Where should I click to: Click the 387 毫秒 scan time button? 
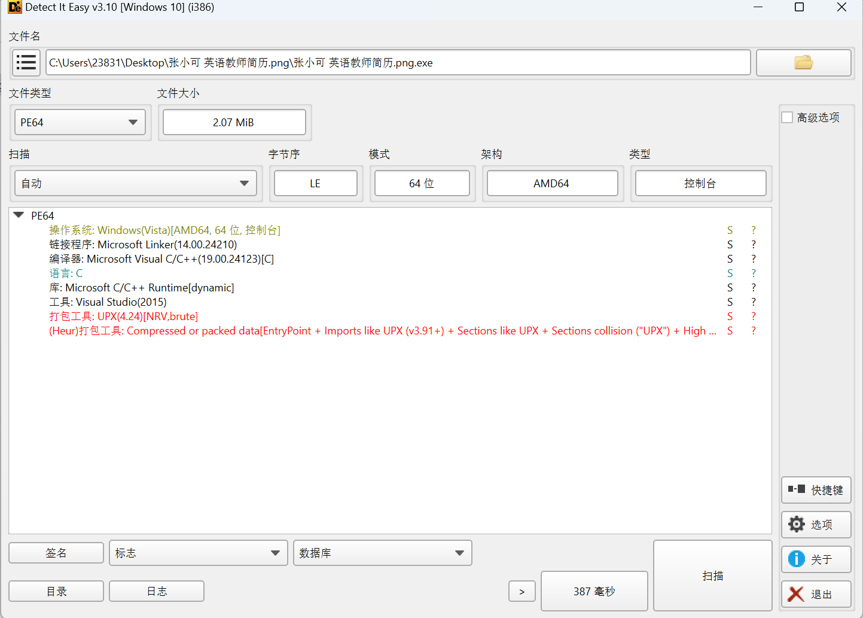[594, 591]
